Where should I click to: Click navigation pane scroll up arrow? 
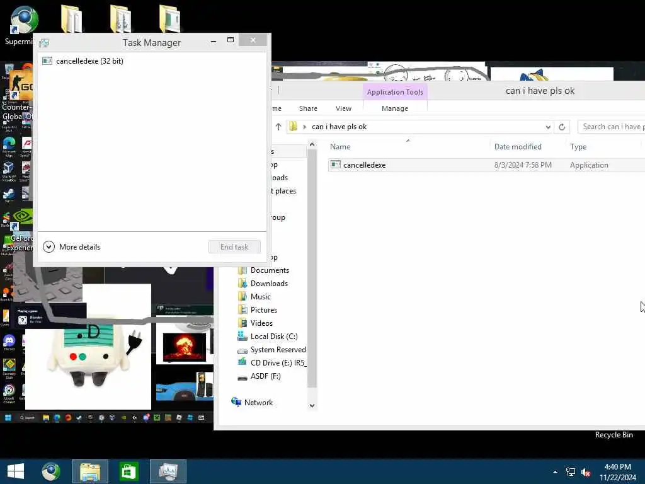tap(312, 144)
